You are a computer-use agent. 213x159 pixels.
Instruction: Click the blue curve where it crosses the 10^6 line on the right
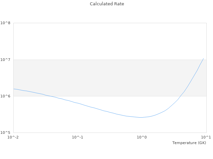[180, 96]
